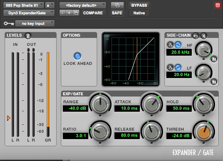Click the HOLD knob
This screenshot has width=223, height=161.
click(x=204, y=104)
